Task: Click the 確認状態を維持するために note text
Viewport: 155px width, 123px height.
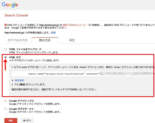Action: pos(54,90)
